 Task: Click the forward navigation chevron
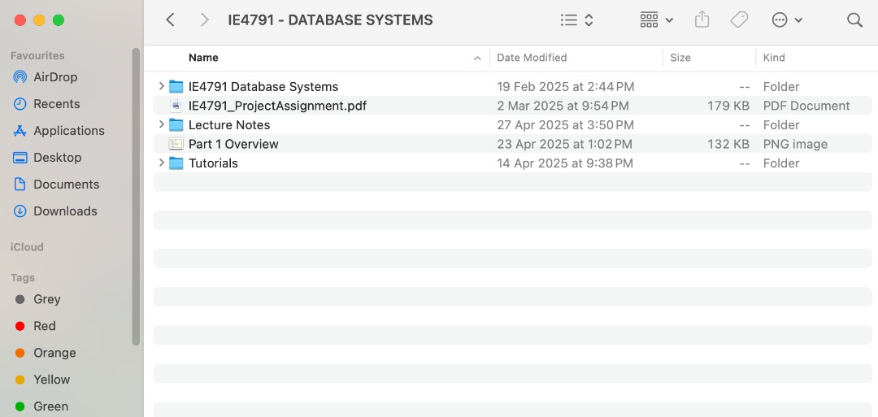pos(204,20)
